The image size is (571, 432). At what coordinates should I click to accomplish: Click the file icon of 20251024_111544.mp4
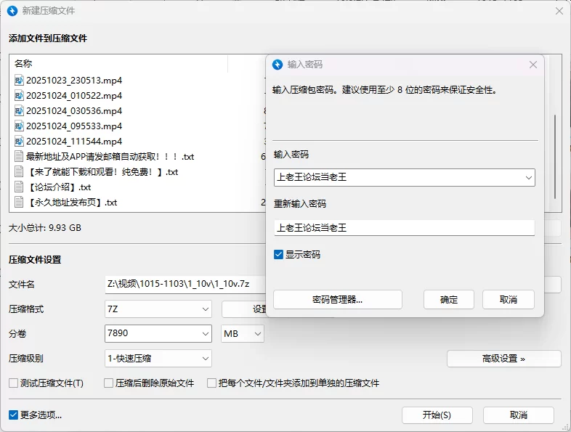[x=19, y=142]
